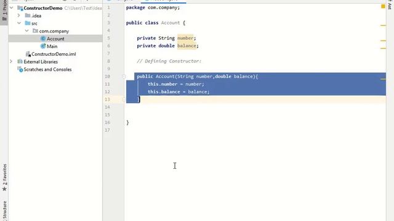
Task: Expand the .idea folder
Action: (19, 15)
